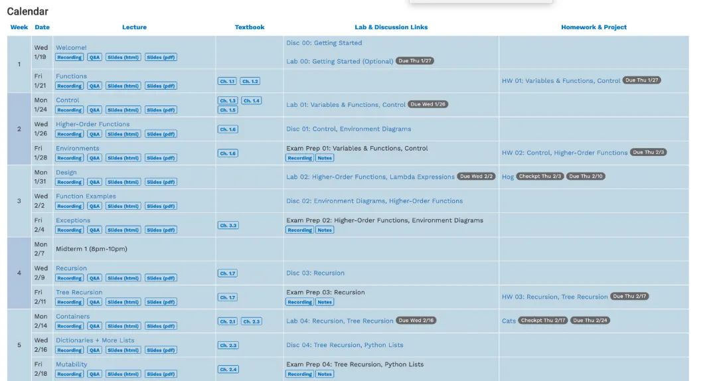
Task: Open Q&A for the Functions lecture
Action: [94, 86]
